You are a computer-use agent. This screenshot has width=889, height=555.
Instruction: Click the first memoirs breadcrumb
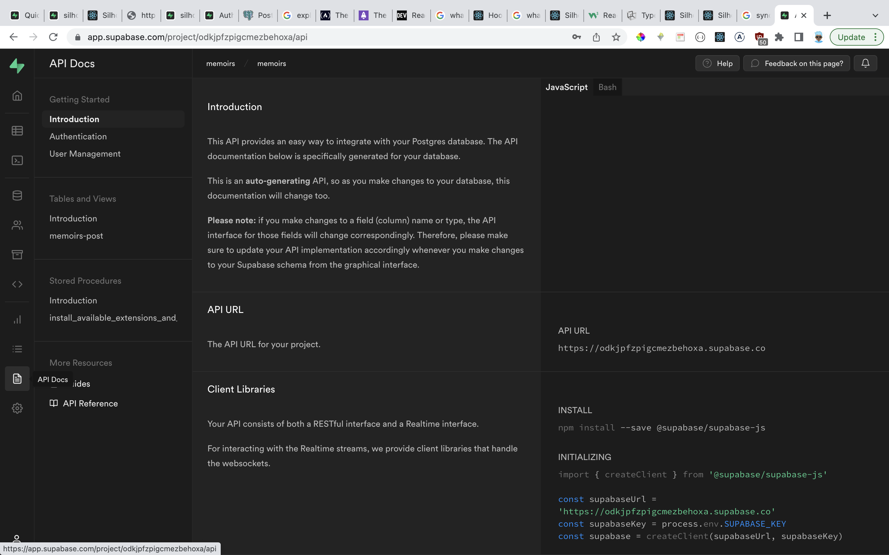click(x=220, y=63)
